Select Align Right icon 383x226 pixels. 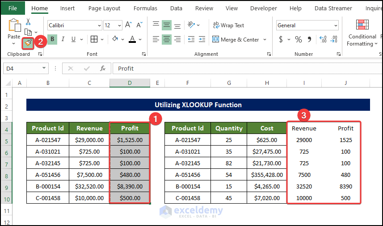coord(177,39)
